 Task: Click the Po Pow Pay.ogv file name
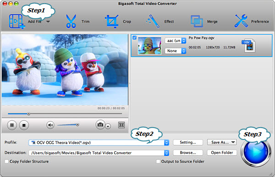coord(201,38)
